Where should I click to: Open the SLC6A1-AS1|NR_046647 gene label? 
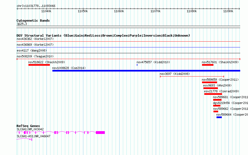tap(33, 136)
